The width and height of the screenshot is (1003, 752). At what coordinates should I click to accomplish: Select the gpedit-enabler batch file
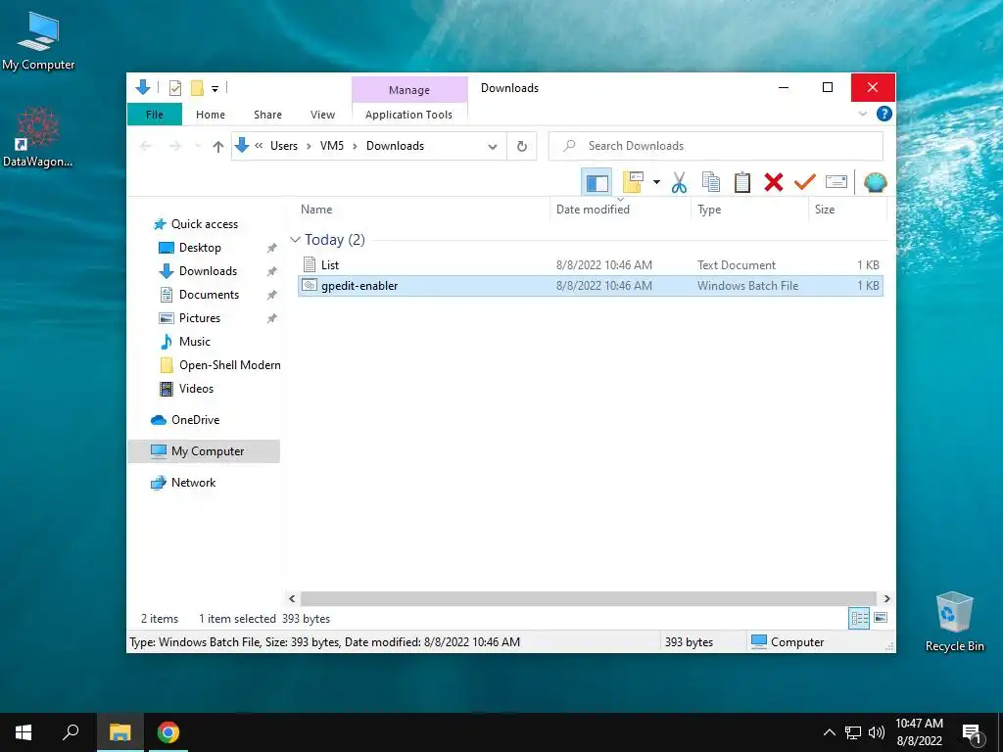pos(591,286)
